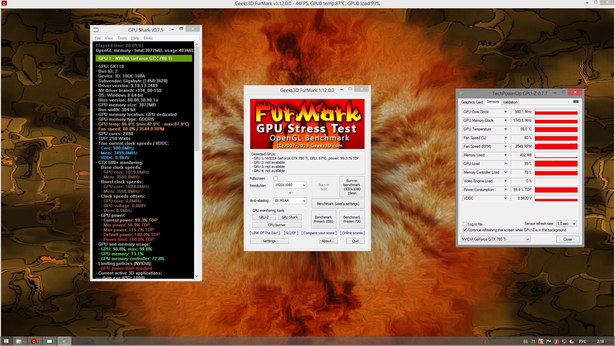615x346 pixels.
Task: Open File Explorer from taskbar
Action: 19,341
